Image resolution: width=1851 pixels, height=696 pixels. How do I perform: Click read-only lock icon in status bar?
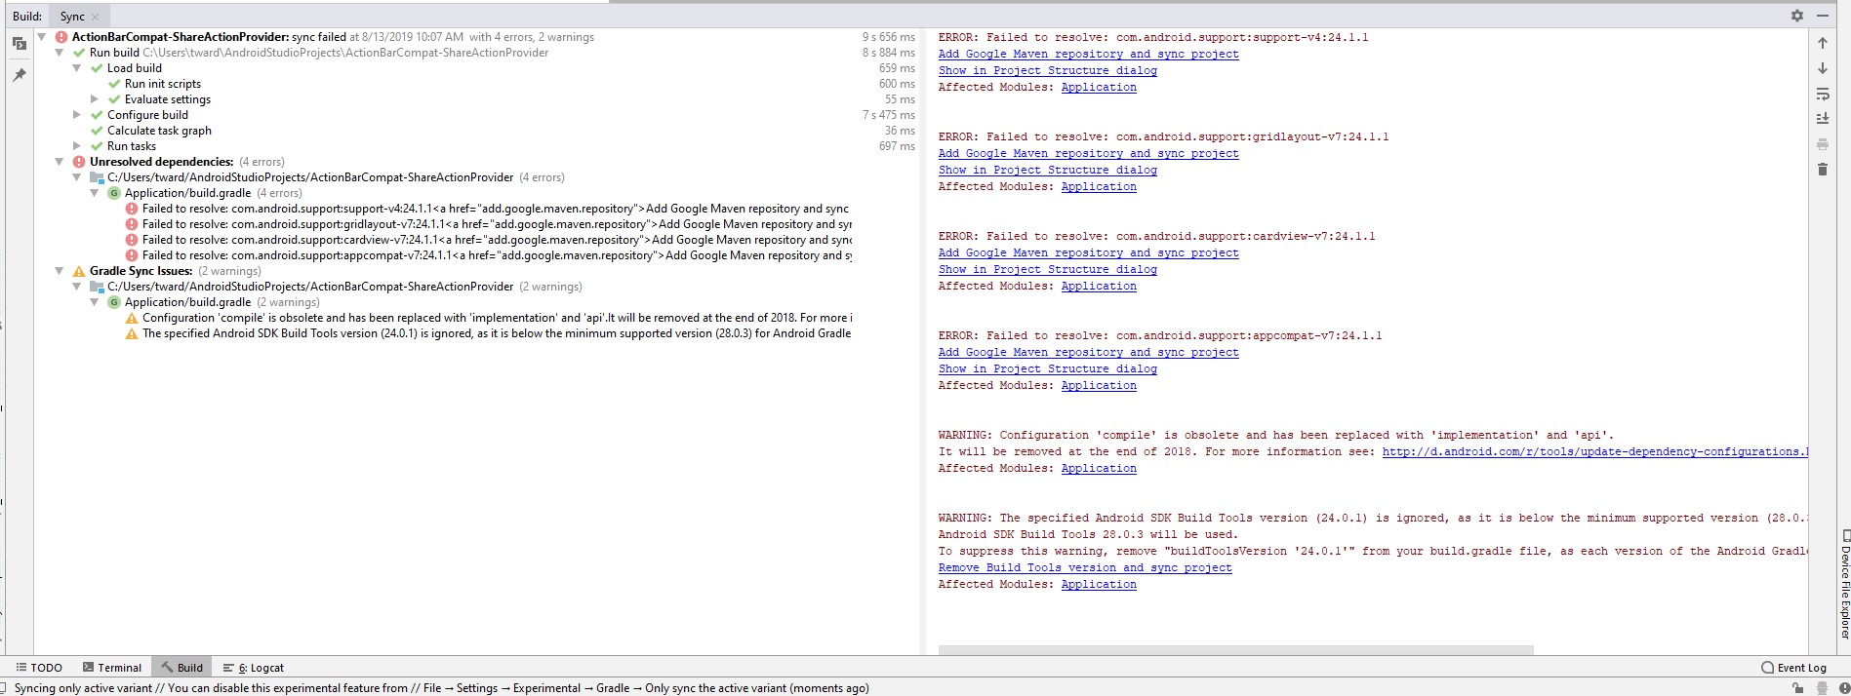[x=1798, y=688]
